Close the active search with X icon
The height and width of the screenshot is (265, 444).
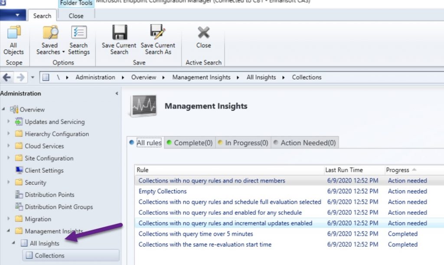pos(203,34)
